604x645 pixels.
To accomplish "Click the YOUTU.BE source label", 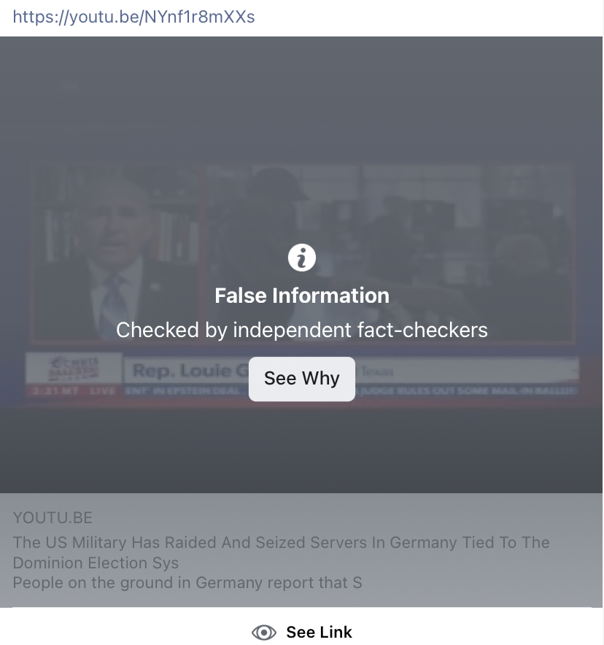I will coord(53,517).
